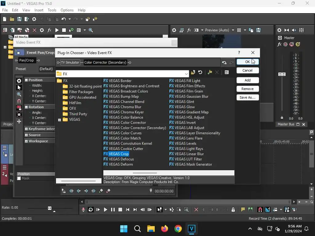The width and height of the screenshot is (315, 236).
Task: Copy snapshot to clipboard in preview toolbar
Action: pos(251,30)
